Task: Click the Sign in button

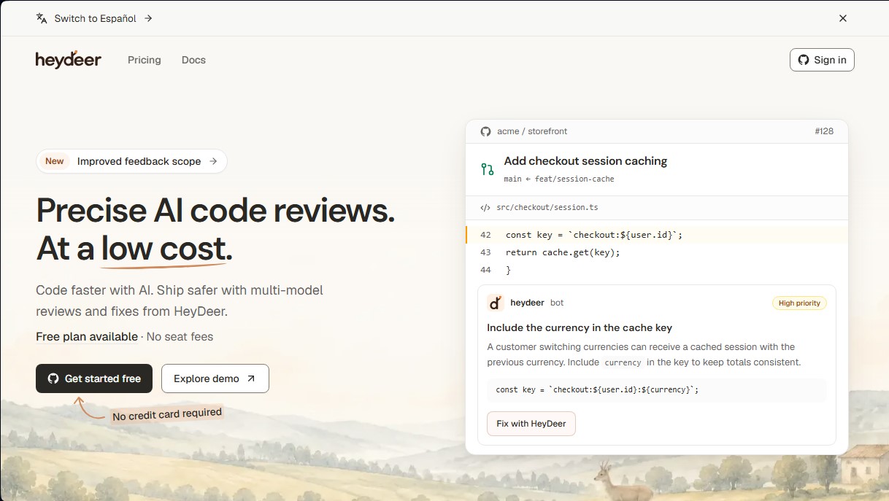Action: pyautogui.click(x=822, y=60)
